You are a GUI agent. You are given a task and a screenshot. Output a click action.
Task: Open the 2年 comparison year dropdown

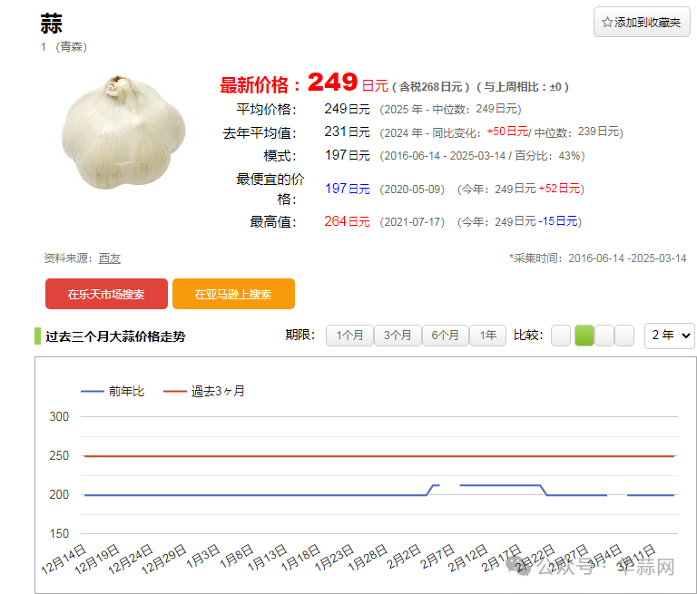[669, 336]
